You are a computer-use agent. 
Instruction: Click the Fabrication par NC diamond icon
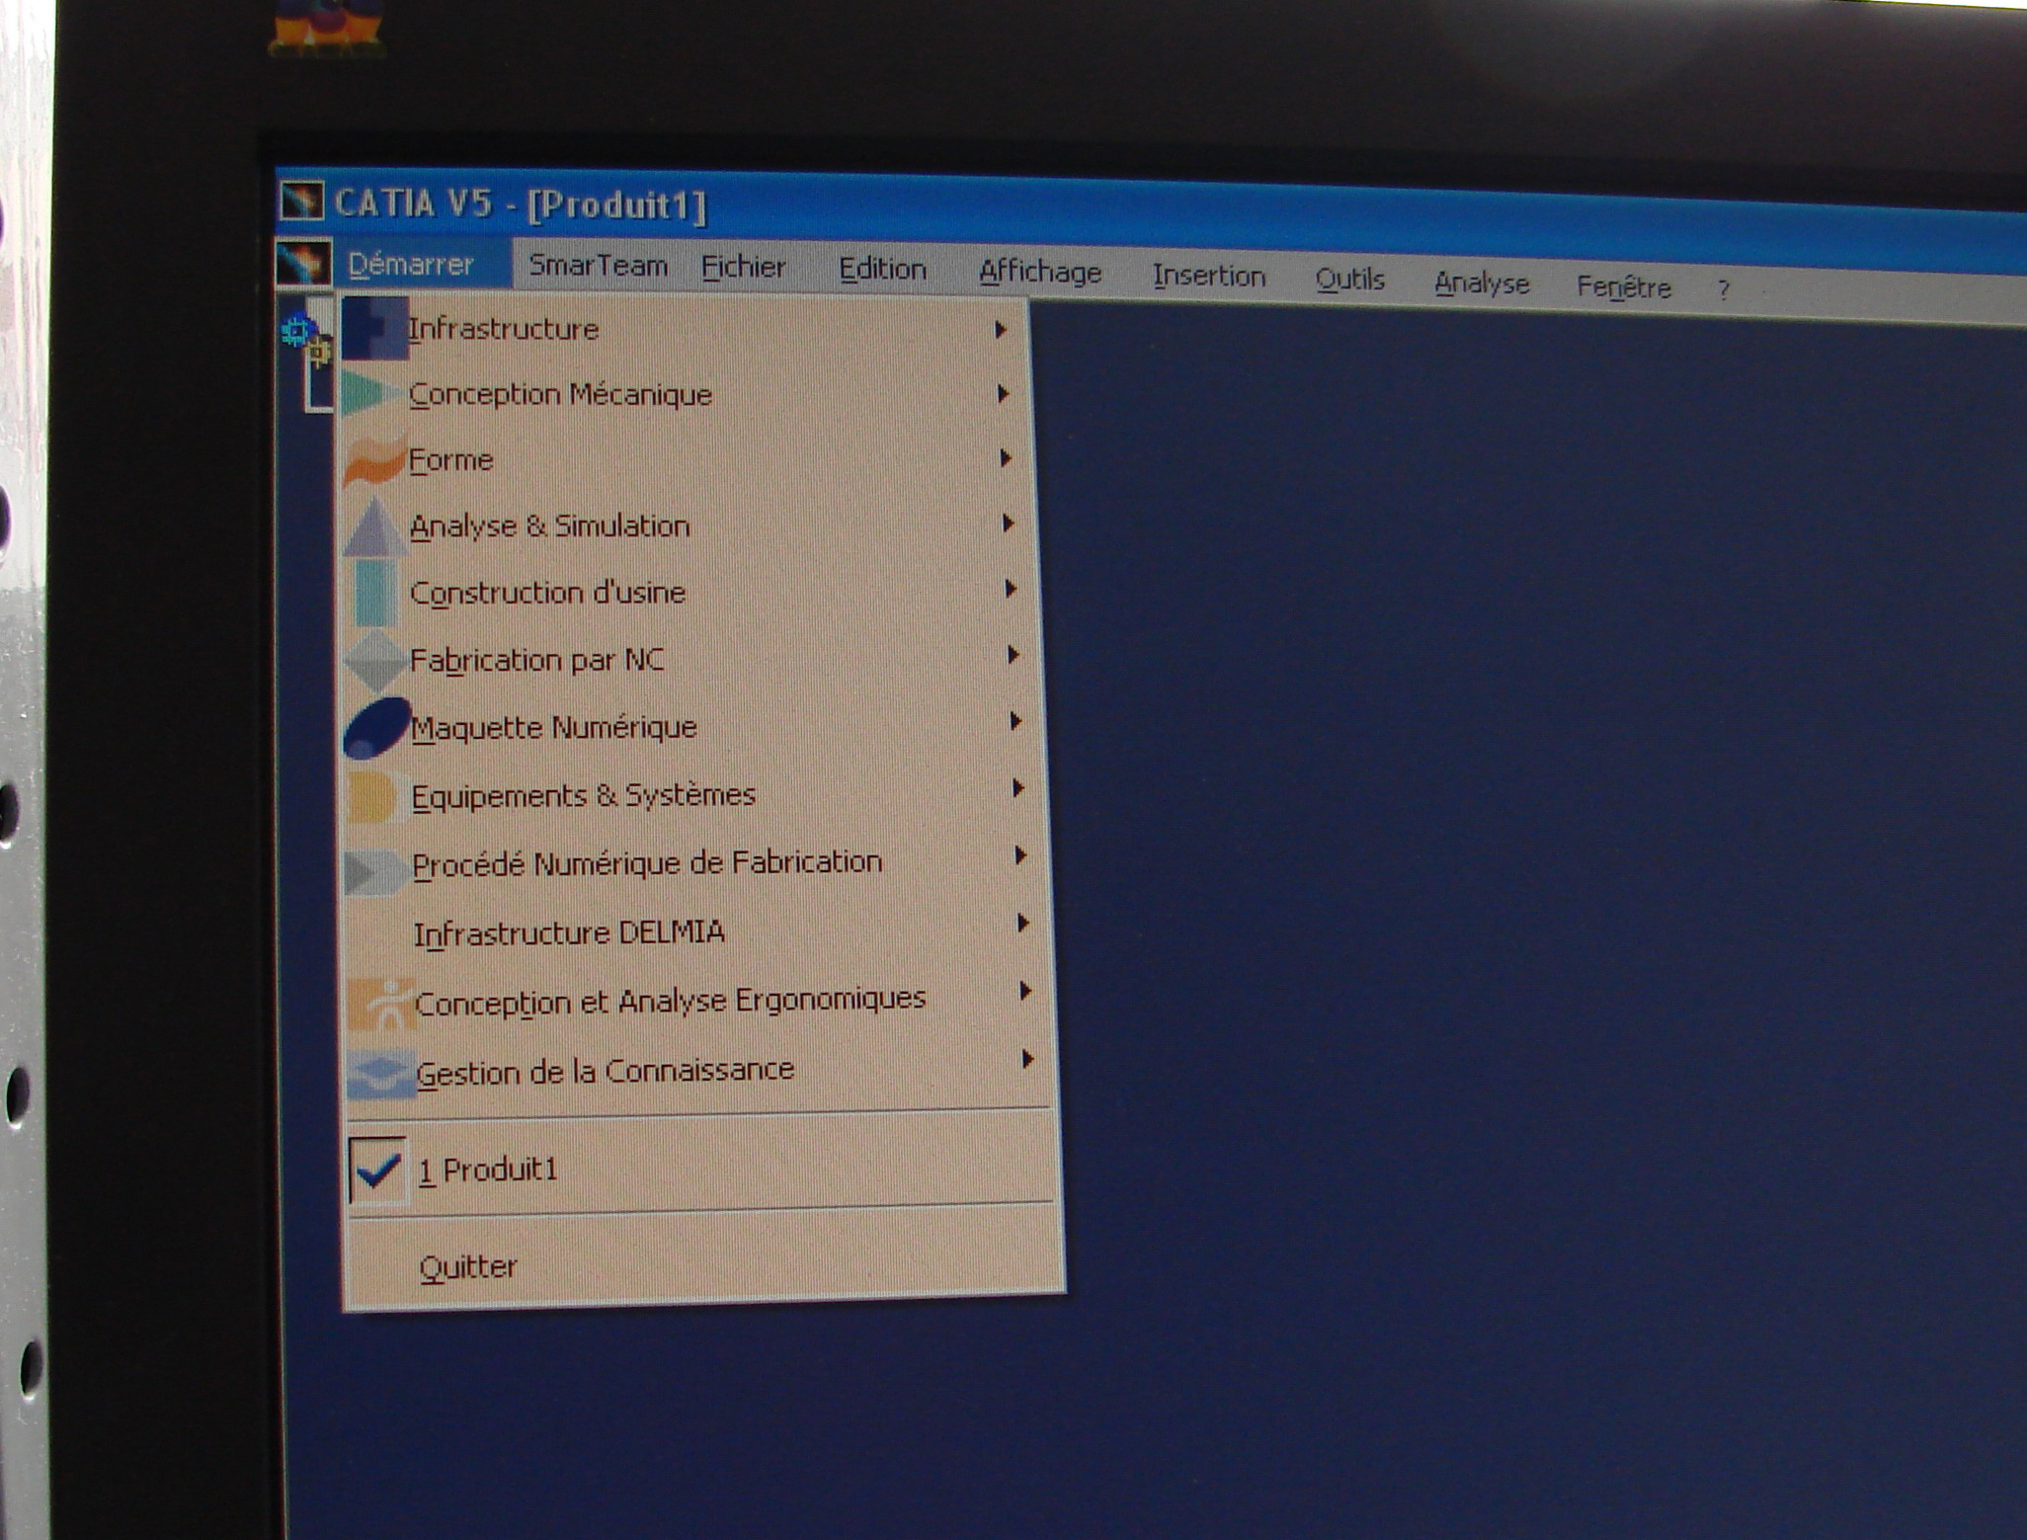tap(375, 660)
